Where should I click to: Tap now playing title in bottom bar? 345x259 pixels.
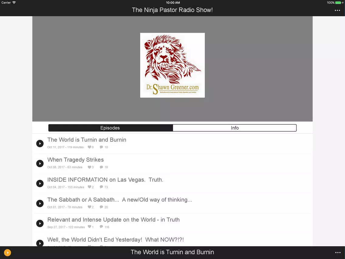[x=172, y=252]
